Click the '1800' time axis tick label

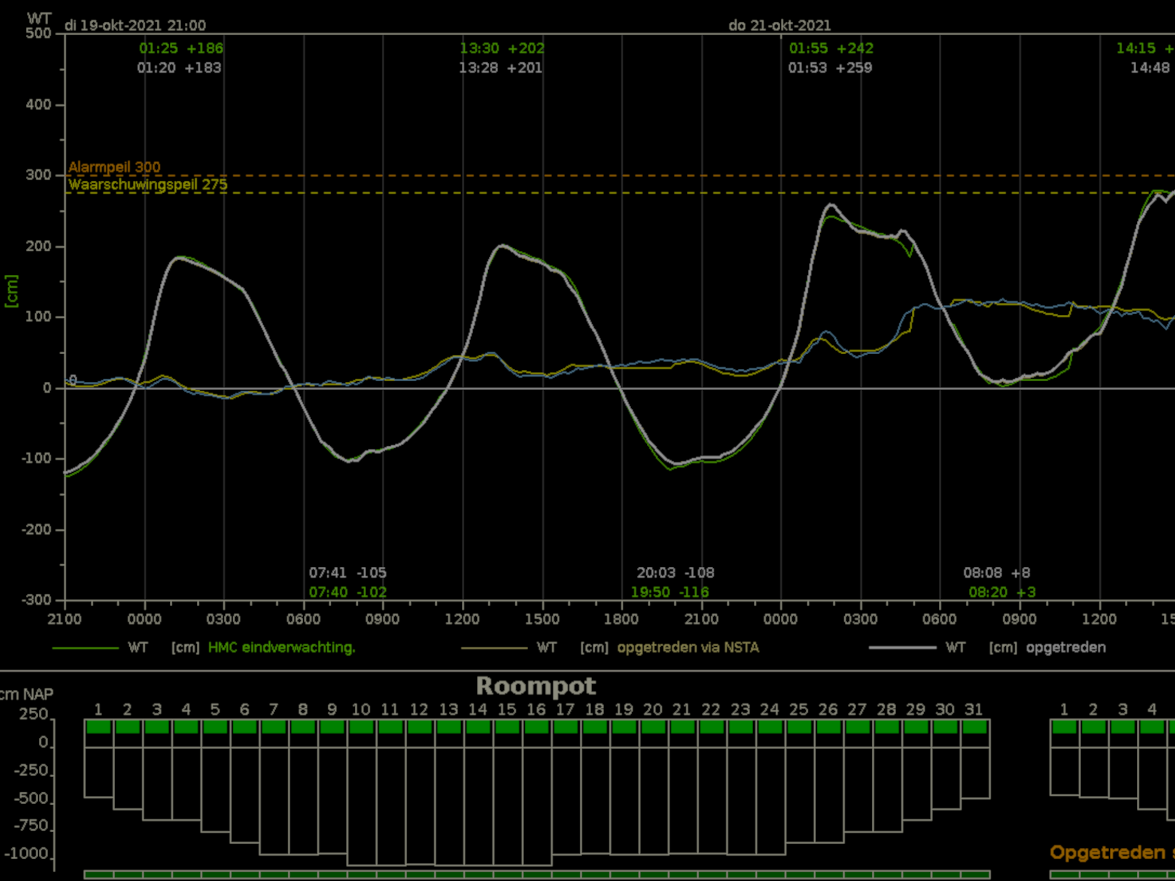point(621,619)
